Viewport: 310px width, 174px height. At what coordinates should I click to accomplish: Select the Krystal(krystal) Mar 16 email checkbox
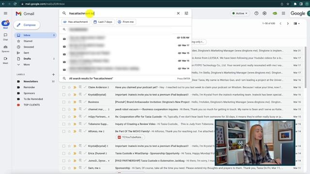tap(63, 95)
